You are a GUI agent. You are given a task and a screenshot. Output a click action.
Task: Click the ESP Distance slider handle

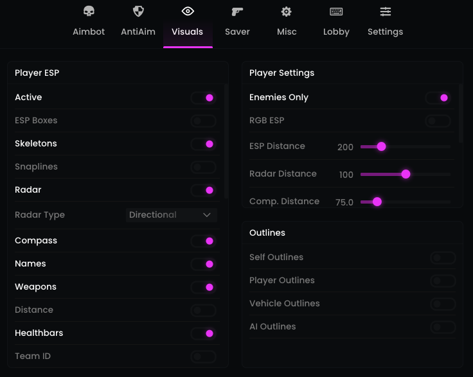tap(381, 146)
